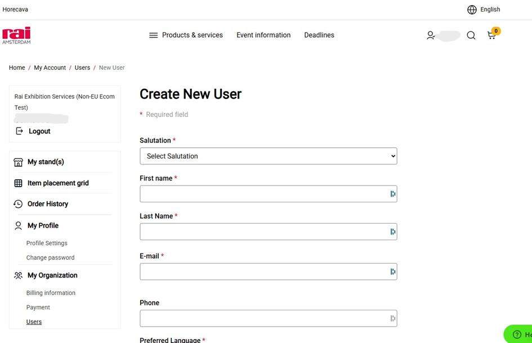Open Change password link

tap(51, 258)
